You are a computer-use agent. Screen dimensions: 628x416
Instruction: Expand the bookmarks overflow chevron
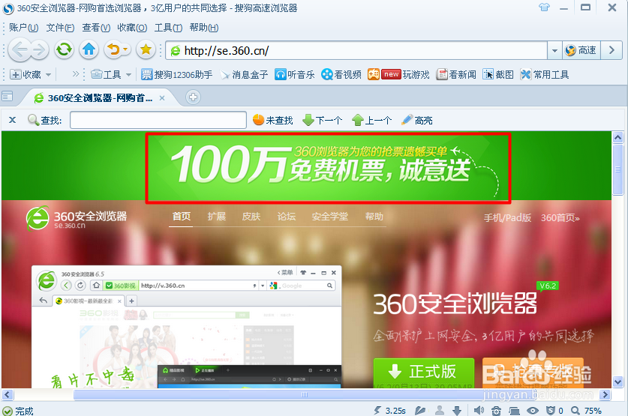(x=76, y=74)
